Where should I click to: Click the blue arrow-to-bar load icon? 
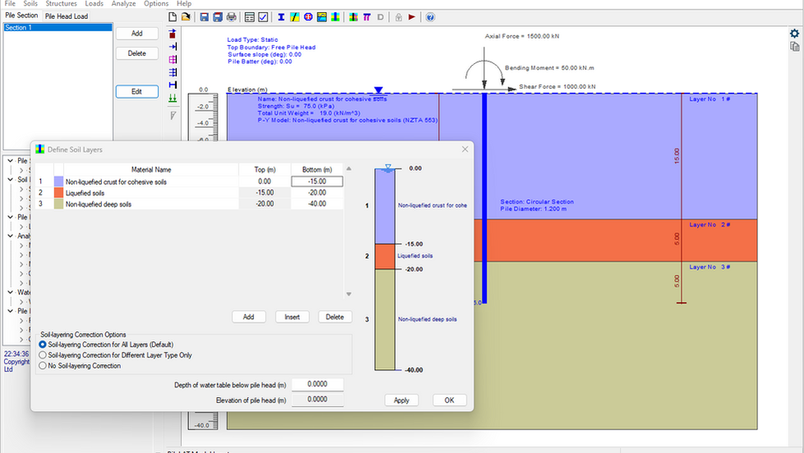[x=173, y=47]
